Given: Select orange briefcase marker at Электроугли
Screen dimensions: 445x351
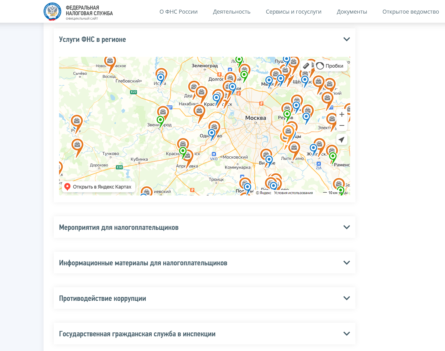Looking at the screenshot, I should pos(332,119).
